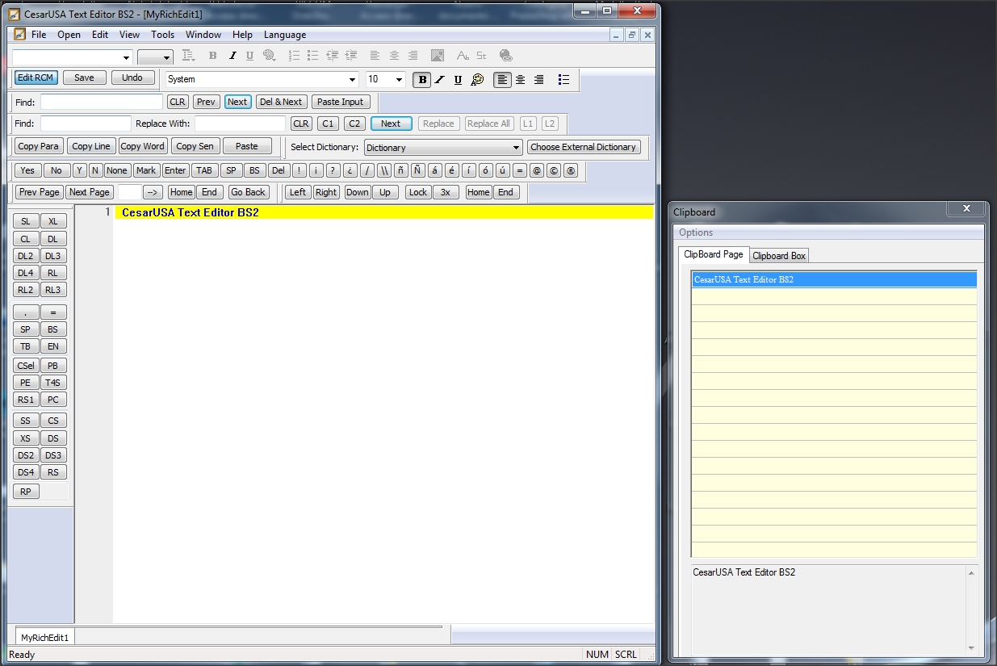
Task: Open the font color palette icon
Action: tap(477, 79)
